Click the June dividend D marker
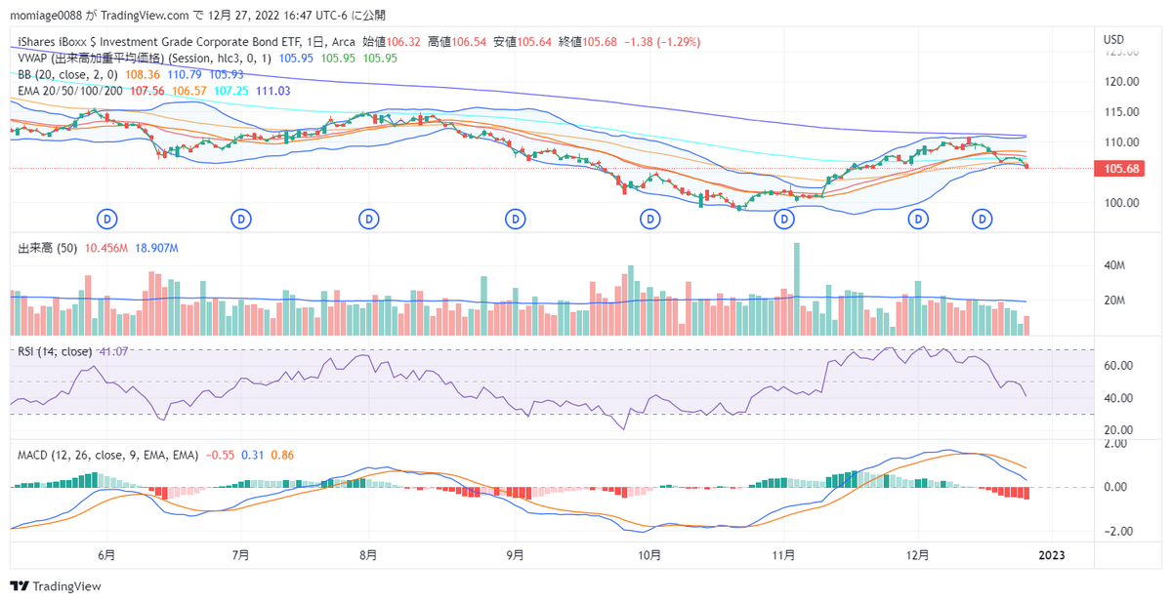The width and height of the screenshot is (1172, 603). click(x=107, y=219)
